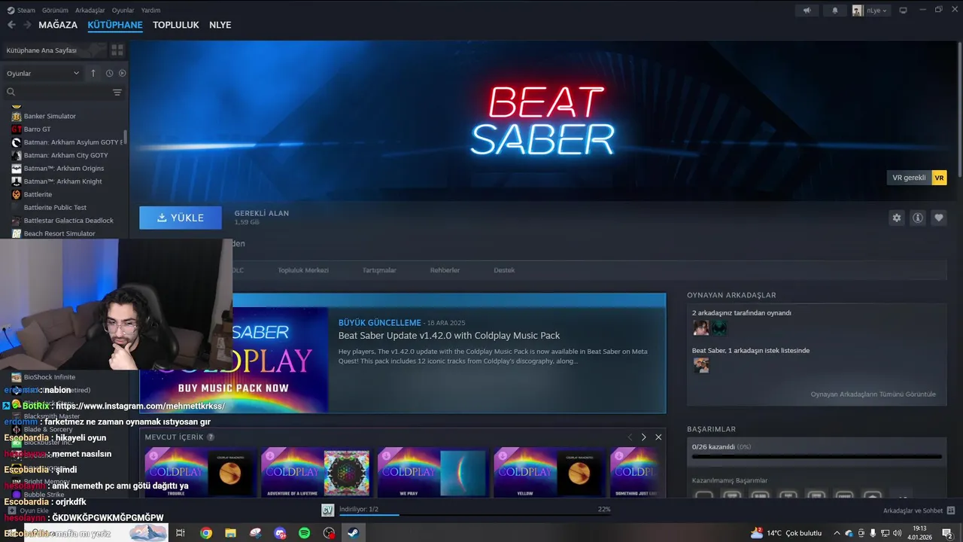963x542 pixels.
Task: Switch to the MAĞAZA tab
Action: pyautogui.click(x=58, y=25)
